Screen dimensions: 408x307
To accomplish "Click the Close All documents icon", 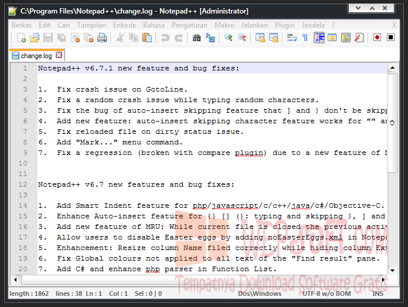I will (x=89, y=38).
